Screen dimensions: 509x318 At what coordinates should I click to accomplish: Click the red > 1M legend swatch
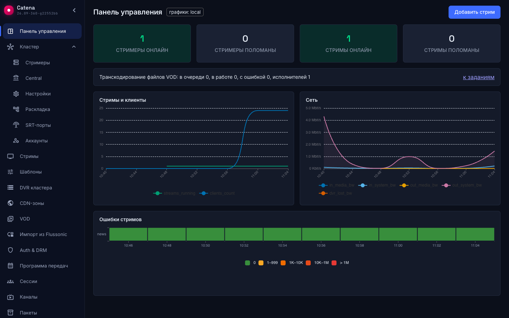click(334, 263)
